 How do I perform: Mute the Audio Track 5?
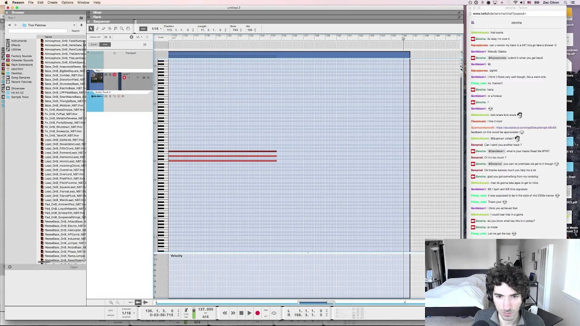pos(106,96)
